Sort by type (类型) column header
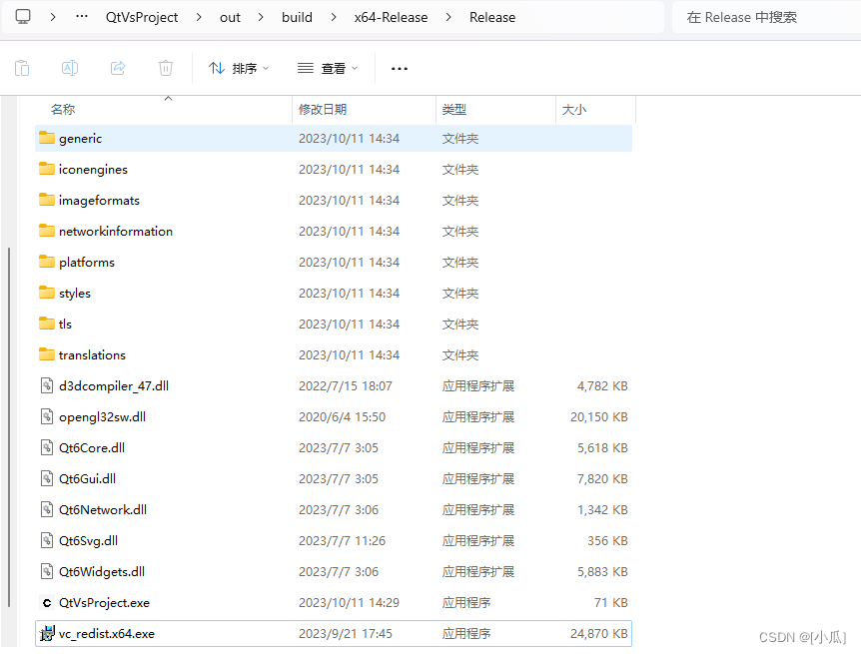The image size is (861, 654). click(454, 109)
